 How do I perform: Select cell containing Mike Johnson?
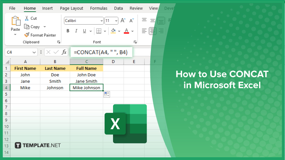86,88
